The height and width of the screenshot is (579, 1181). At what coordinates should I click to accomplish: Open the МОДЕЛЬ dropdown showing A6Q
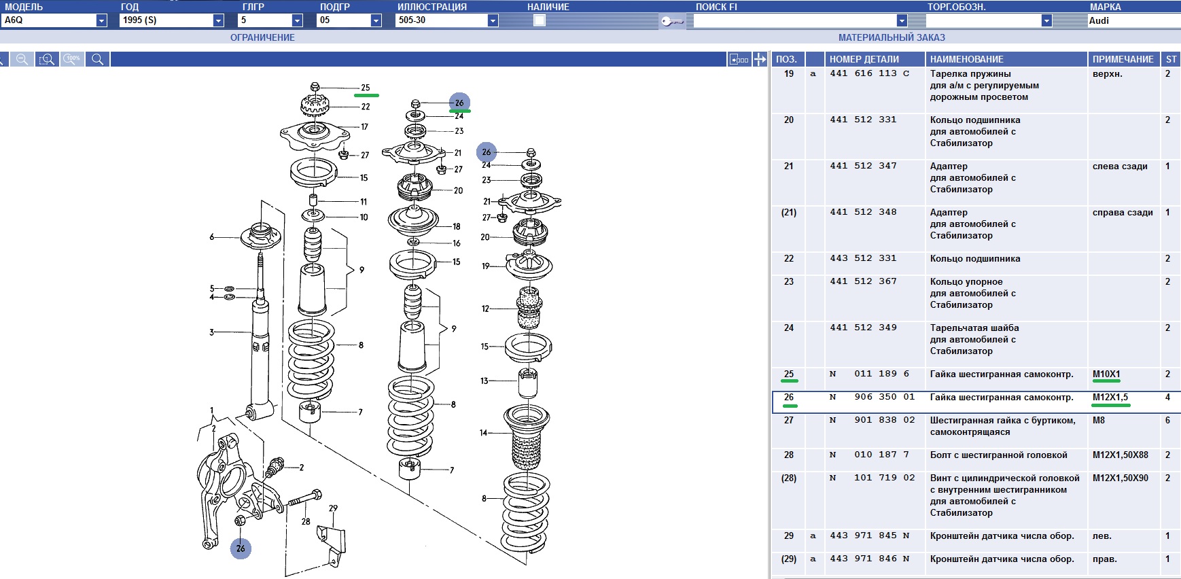101,20
